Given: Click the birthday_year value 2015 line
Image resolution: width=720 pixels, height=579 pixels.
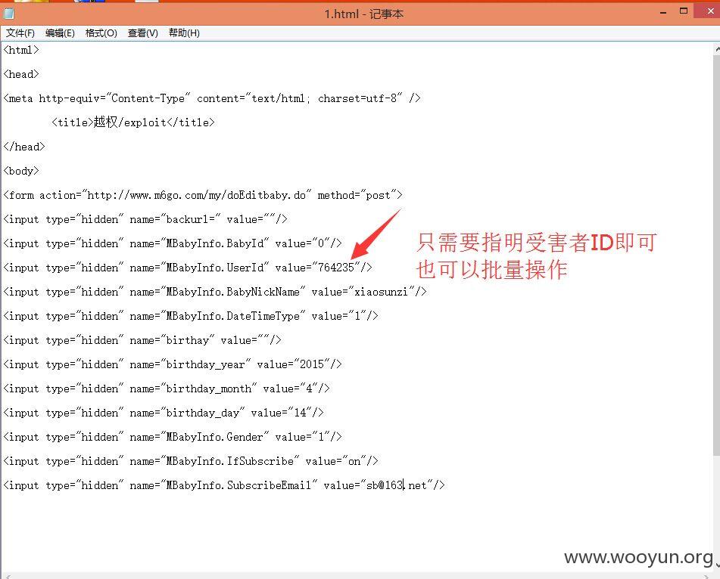Looking at the screenshot, I should (172, 364).
